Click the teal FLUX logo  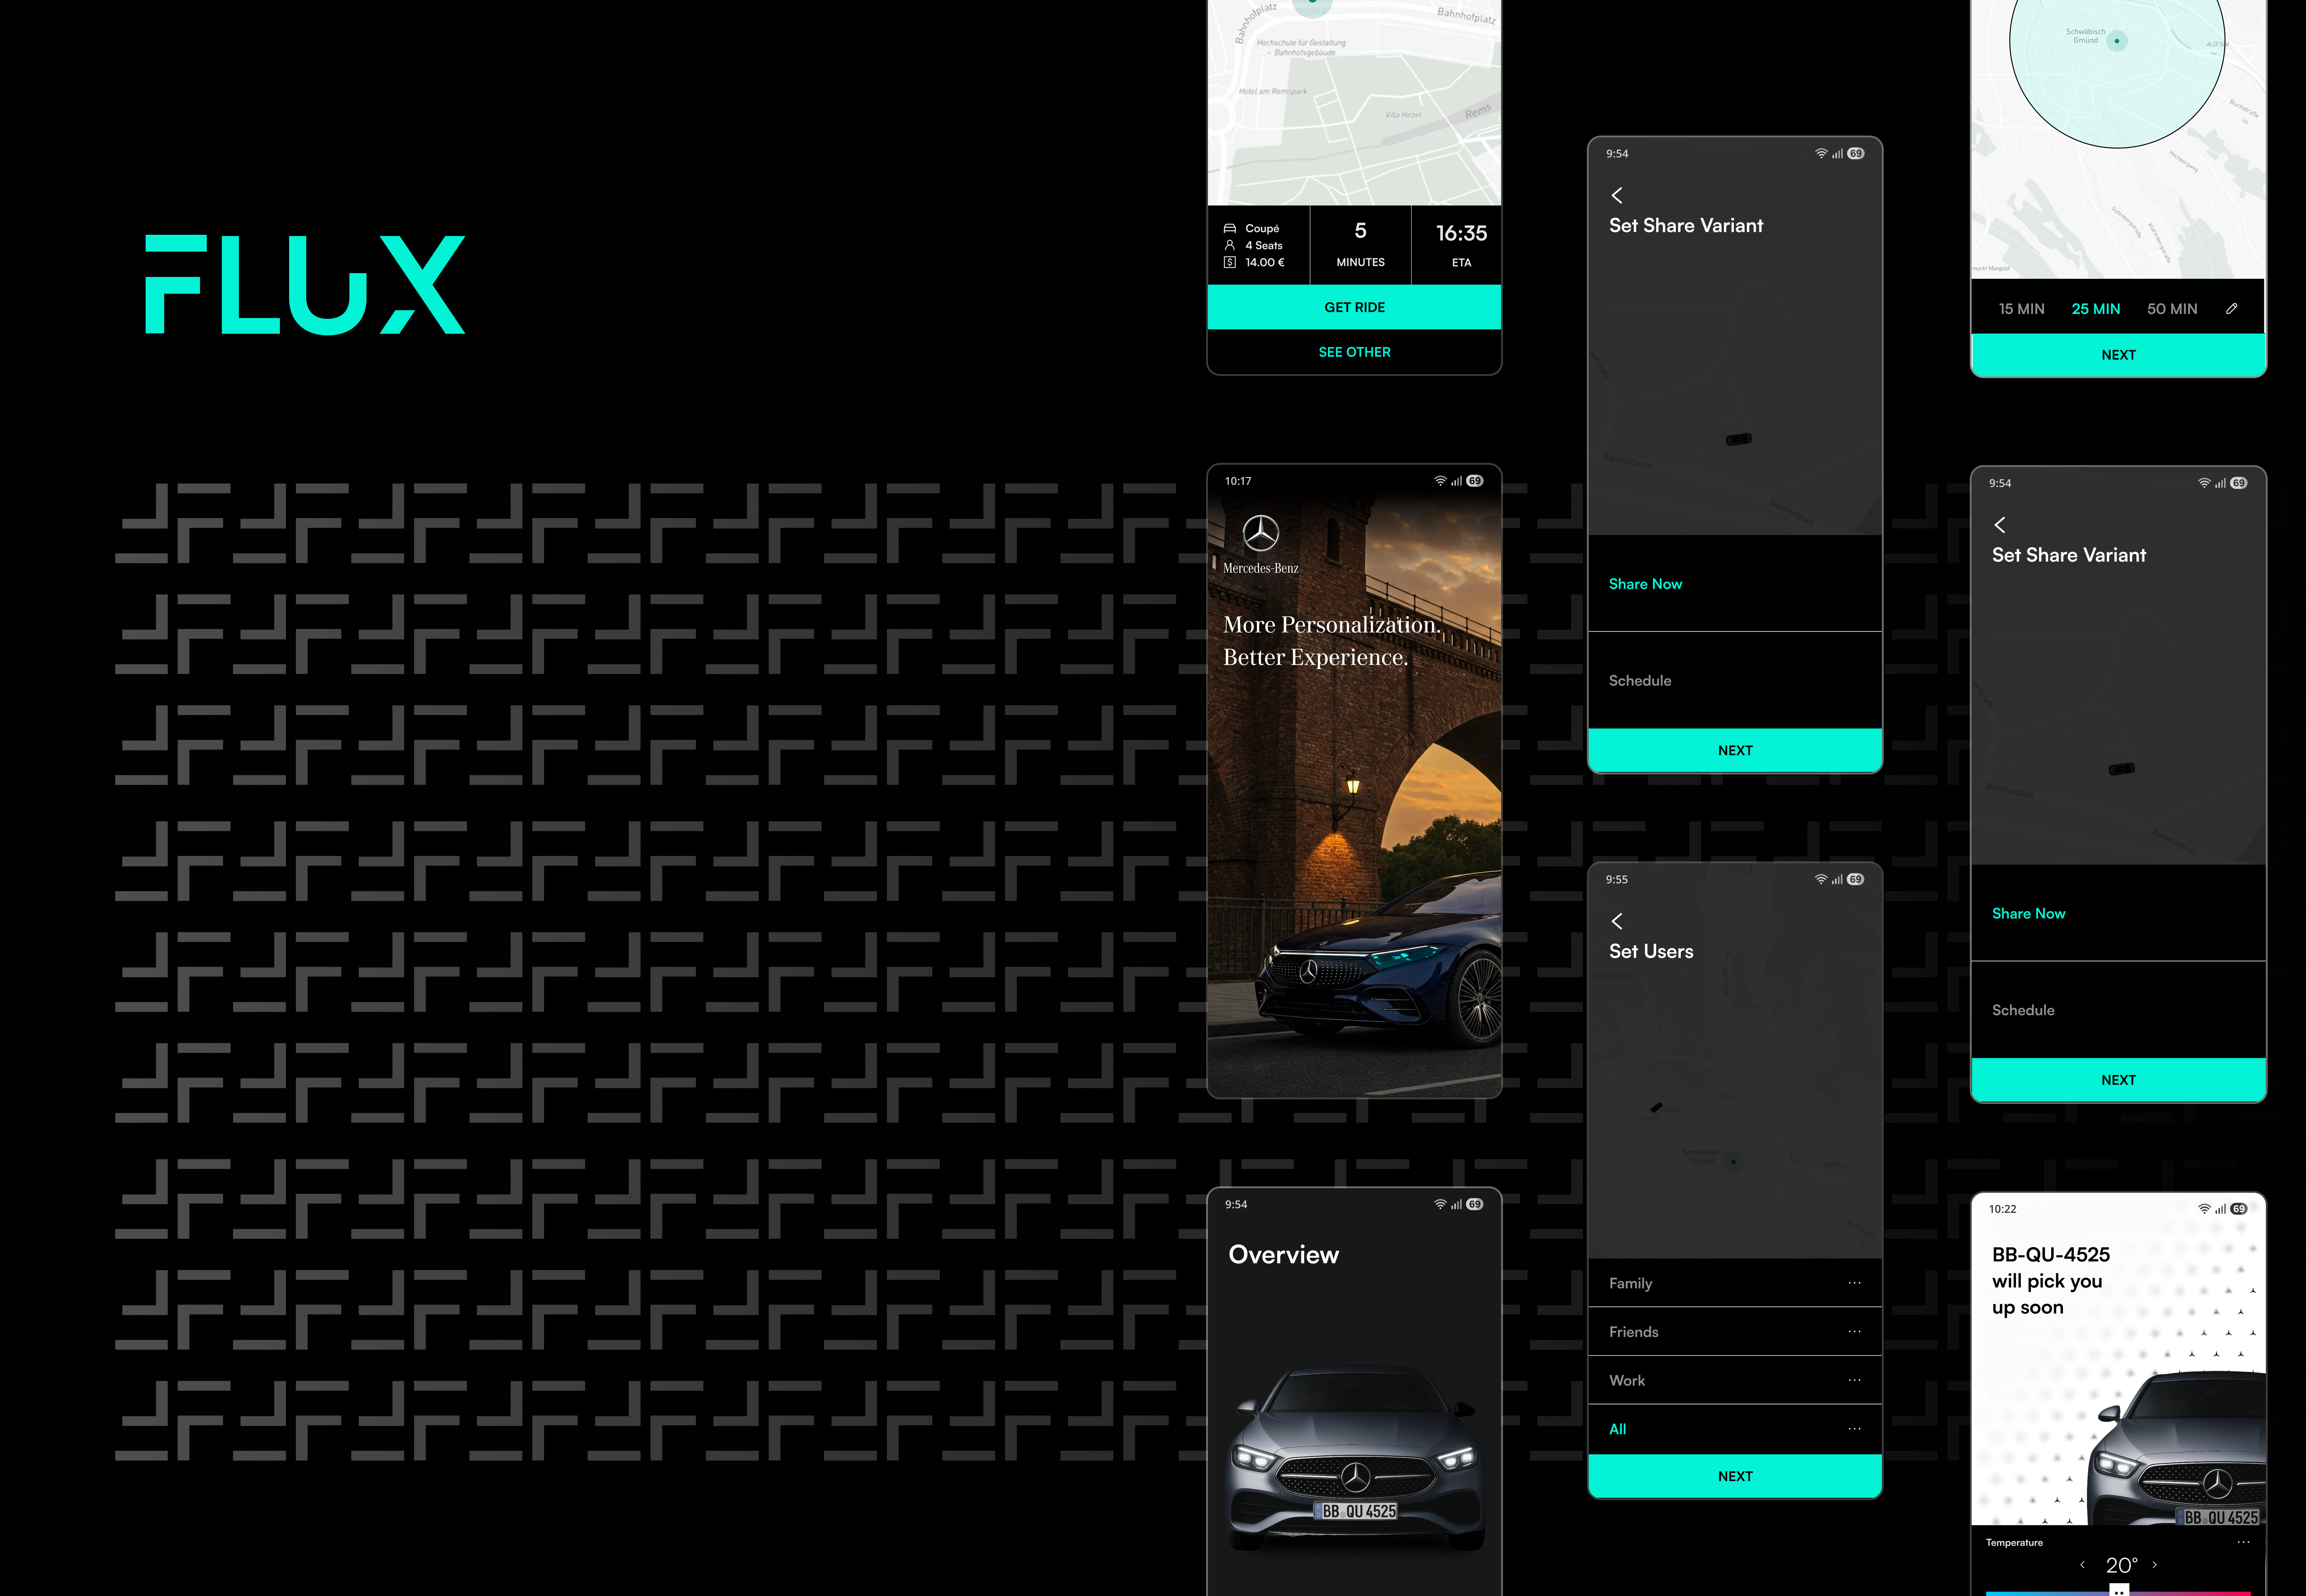[305, 285]
